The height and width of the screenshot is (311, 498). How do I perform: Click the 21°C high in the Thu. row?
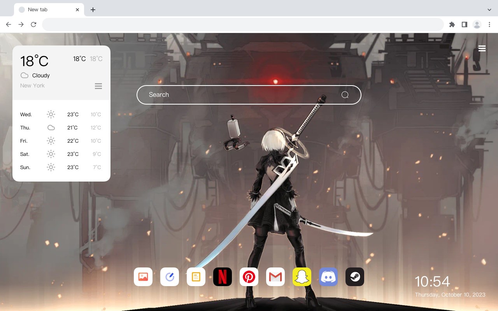click(73, 128)
